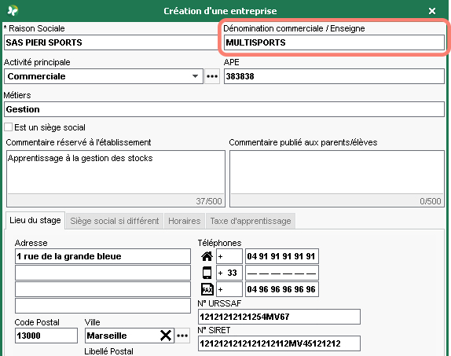Close the Création d'une entreprise dialog
Image resolution: width=451 pixels, height=356 pixels.
431,11
